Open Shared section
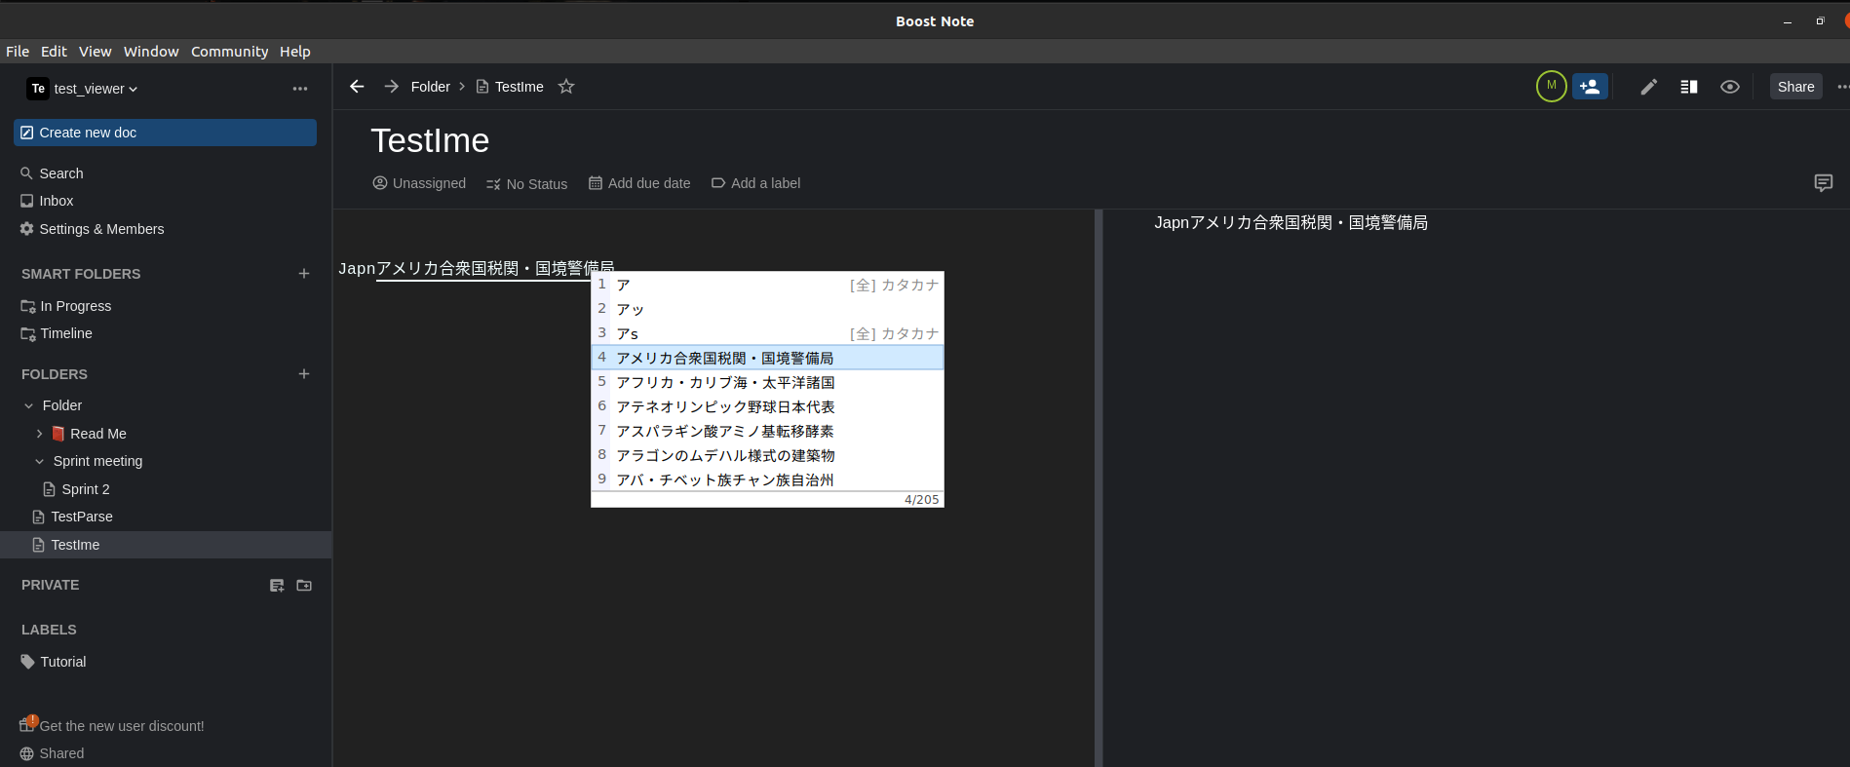The image size is (1850, 767). [x=52, y=753]
